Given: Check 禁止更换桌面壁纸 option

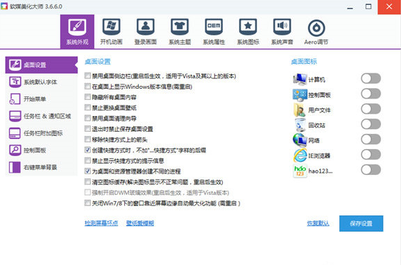Looking at the screenshot, I should click(87, 107).
